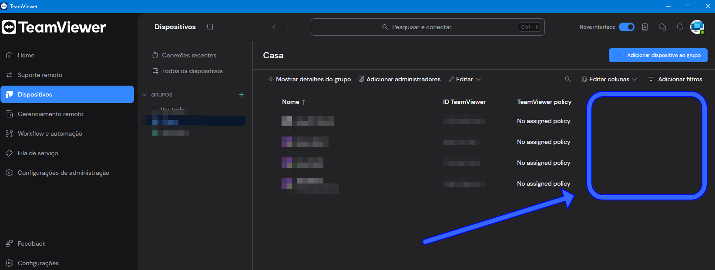Focus the Pesquisar e conectar search field

(x=427, y=27)
